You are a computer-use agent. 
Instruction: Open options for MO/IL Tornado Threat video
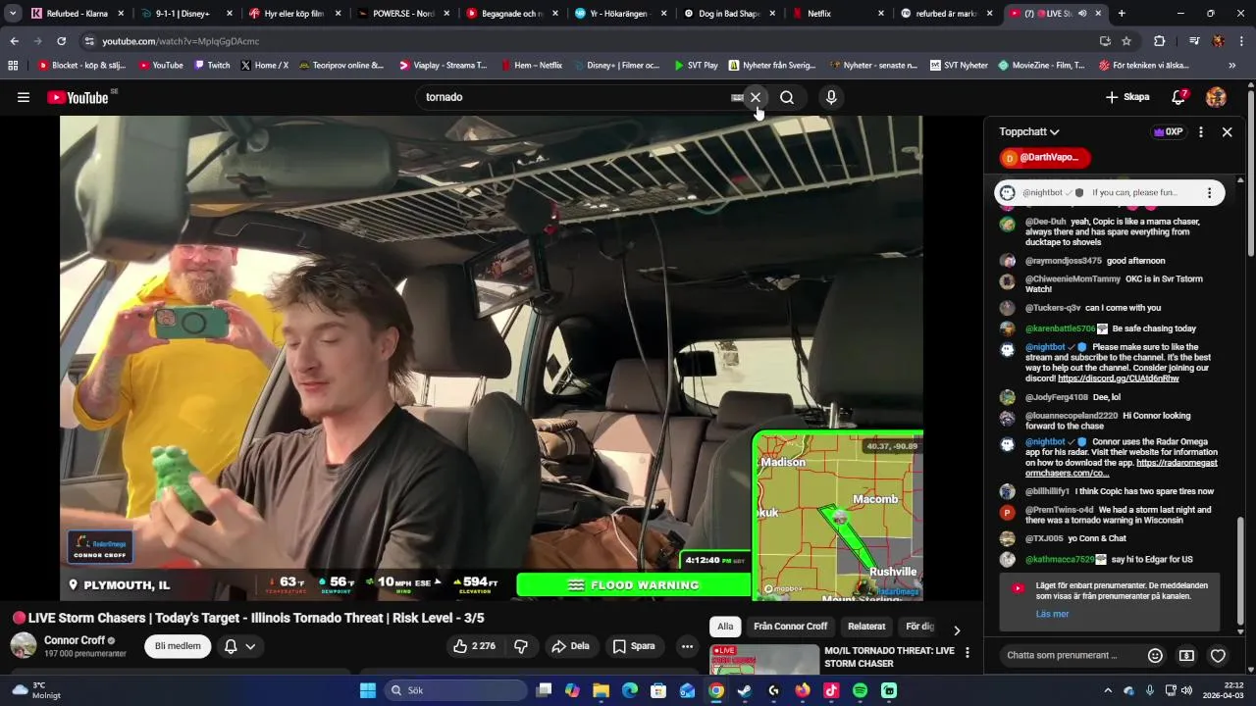tap(967, 652)
